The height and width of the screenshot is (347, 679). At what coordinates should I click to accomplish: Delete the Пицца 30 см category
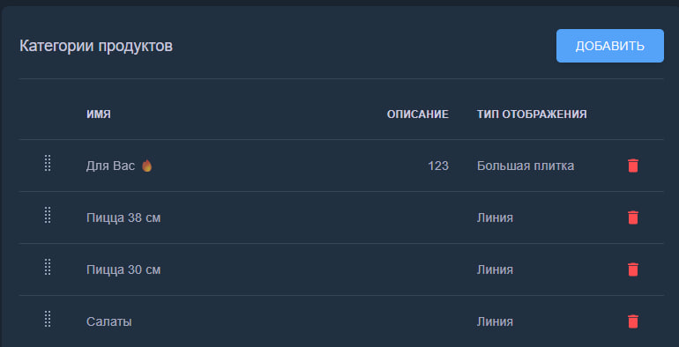click(x=632, y=269)
